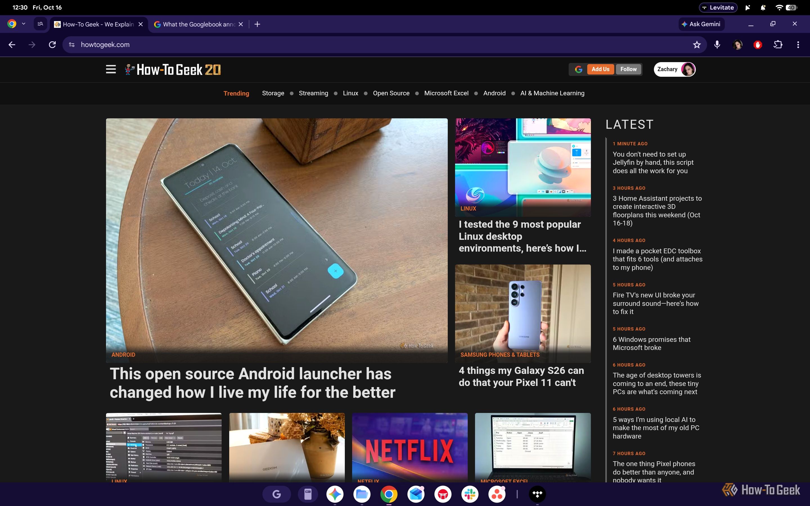The image size is (810, 506).
Task: Click the Levitate pill in the status bar
Action: [718, 7]
